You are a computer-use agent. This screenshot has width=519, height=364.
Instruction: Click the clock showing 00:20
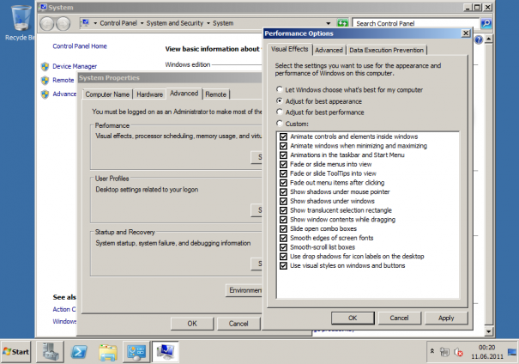[x=487, y=348]
